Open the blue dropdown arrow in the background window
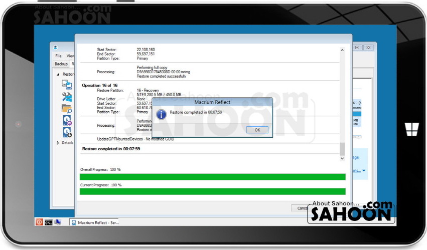This screenshot has height=250, width=427. [364, 170]
